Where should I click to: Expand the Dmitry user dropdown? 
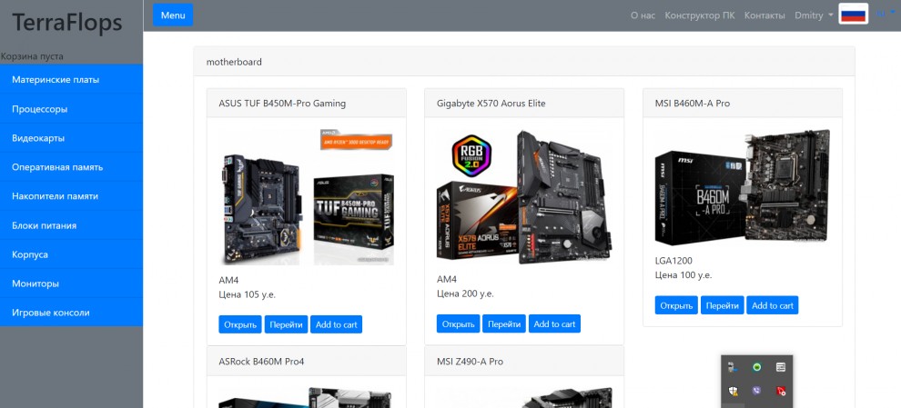point(814,15)
